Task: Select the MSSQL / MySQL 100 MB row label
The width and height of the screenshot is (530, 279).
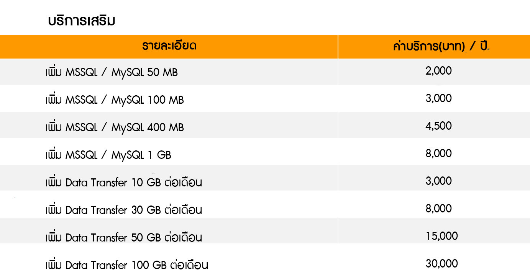Action: (114, 100)
